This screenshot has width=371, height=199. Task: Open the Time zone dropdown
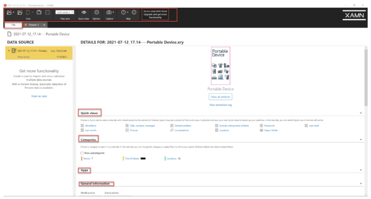(x=64, y=12)
